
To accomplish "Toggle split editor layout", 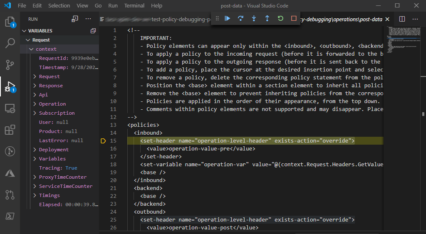I will coord(402,19).
